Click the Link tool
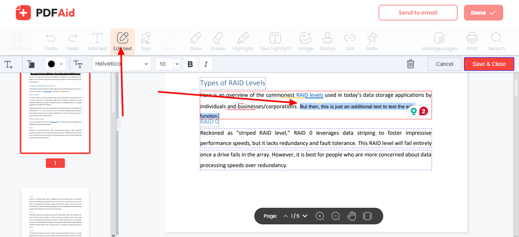519x237 pixels. 349,41
